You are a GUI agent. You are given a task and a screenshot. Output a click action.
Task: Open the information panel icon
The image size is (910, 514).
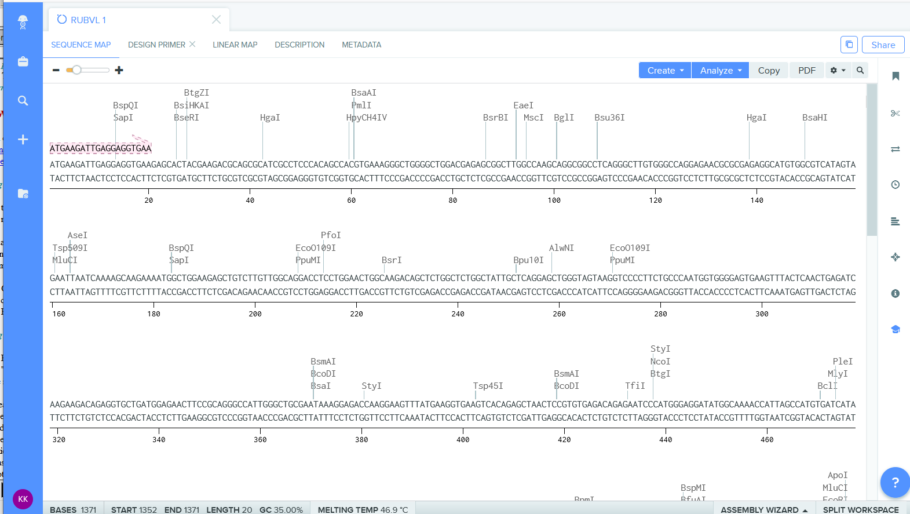point(895,294)
